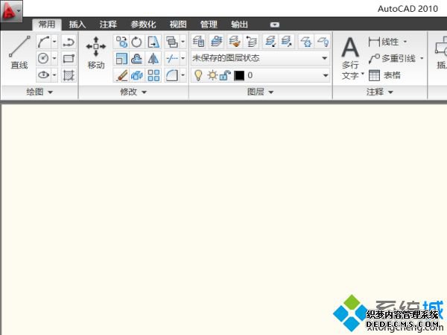Select the Hatch tool in the 绘图 panel
This screenshot has height=335, width=447.
(x=69, y=75)
